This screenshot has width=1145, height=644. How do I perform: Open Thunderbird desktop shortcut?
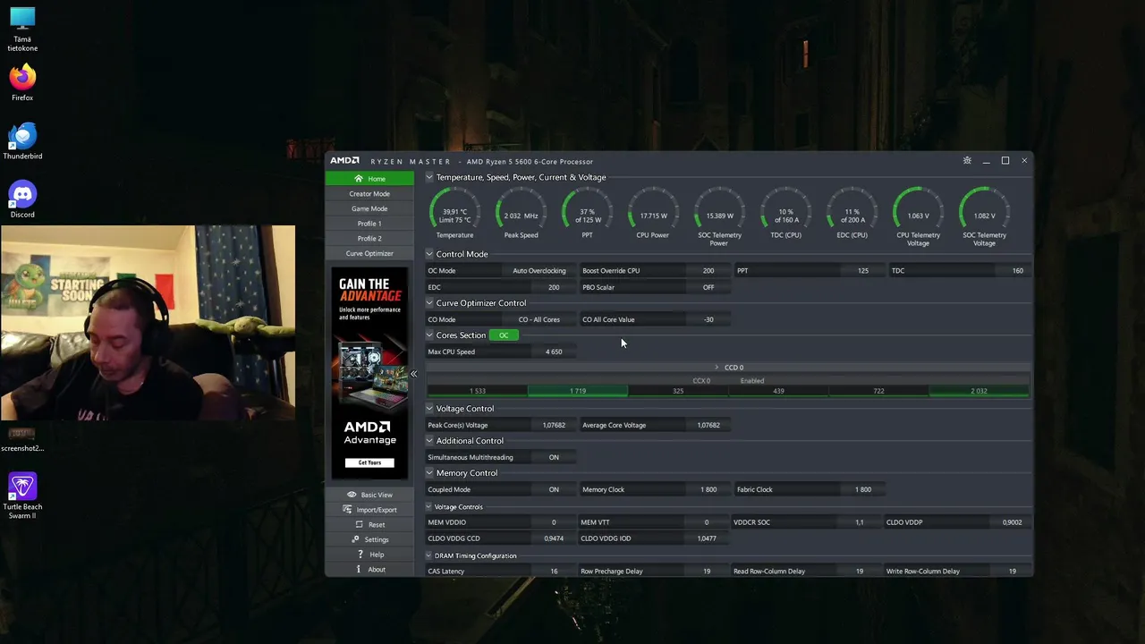[22, 140]
